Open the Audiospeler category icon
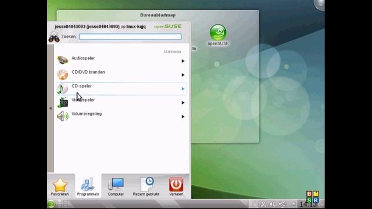 (x=63, y=60)
